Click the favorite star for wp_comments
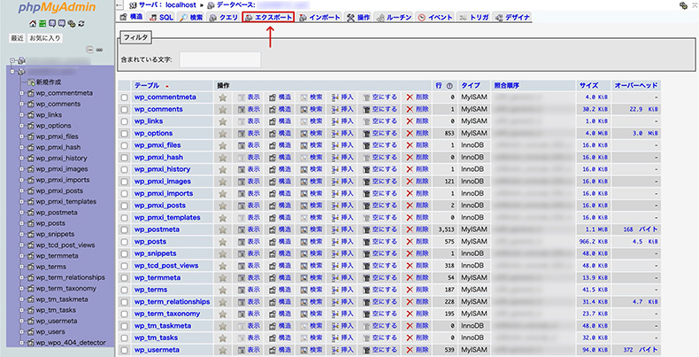This screenshot has height=357, width=699. tap(223, 109)
